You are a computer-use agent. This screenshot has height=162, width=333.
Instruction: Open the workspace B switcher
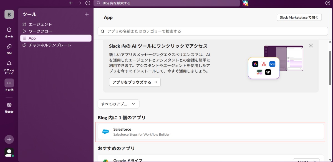[9, 14]
